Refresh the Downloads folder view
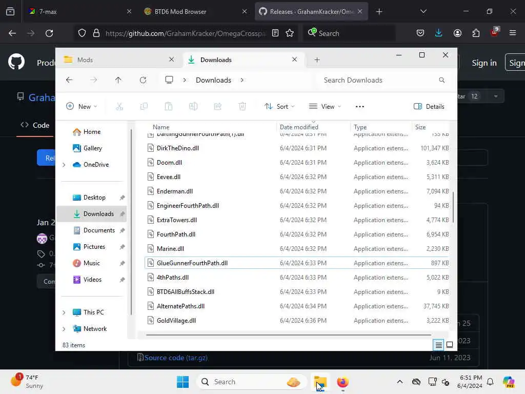The image size is (525, 394). coord(143,80)
